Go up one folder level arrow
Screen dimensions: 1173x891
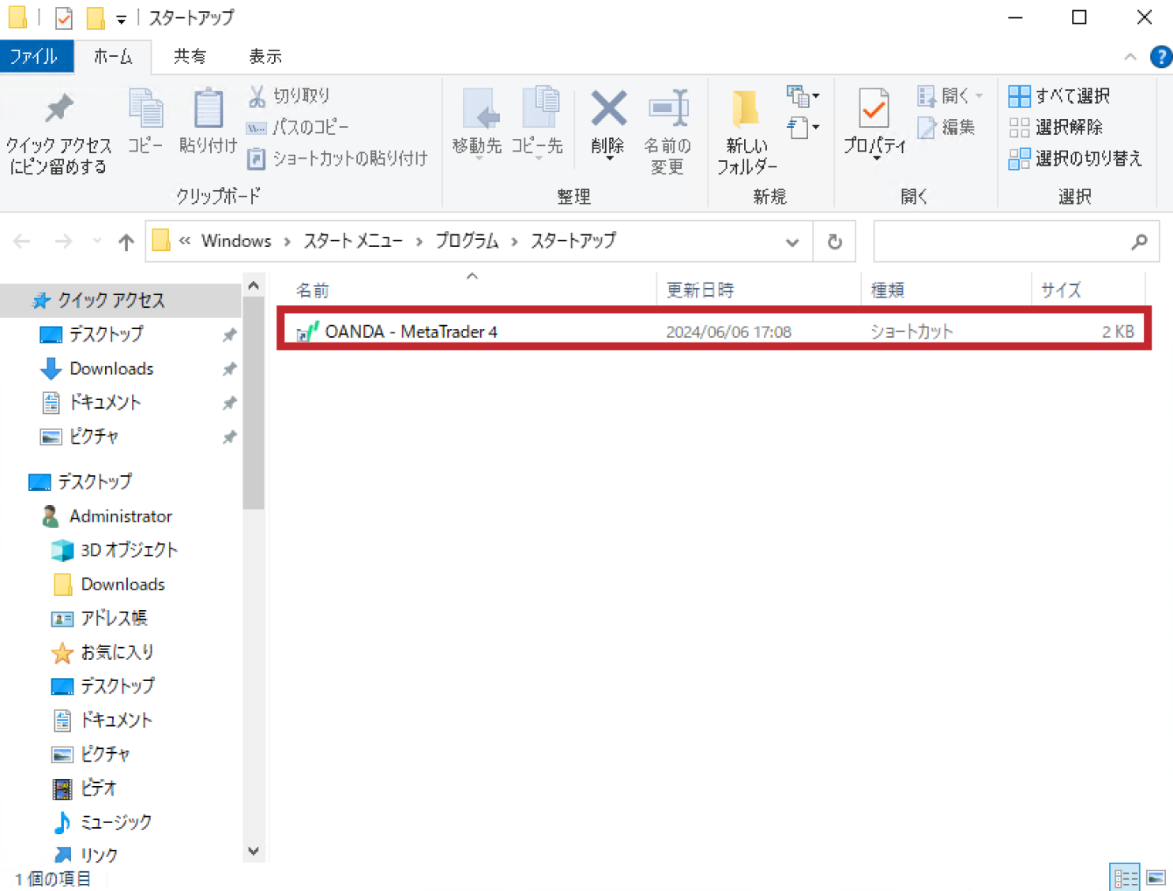(126, 241)
